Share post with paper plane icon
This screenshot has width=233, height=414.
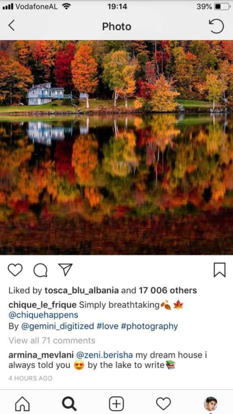[65, 270]
